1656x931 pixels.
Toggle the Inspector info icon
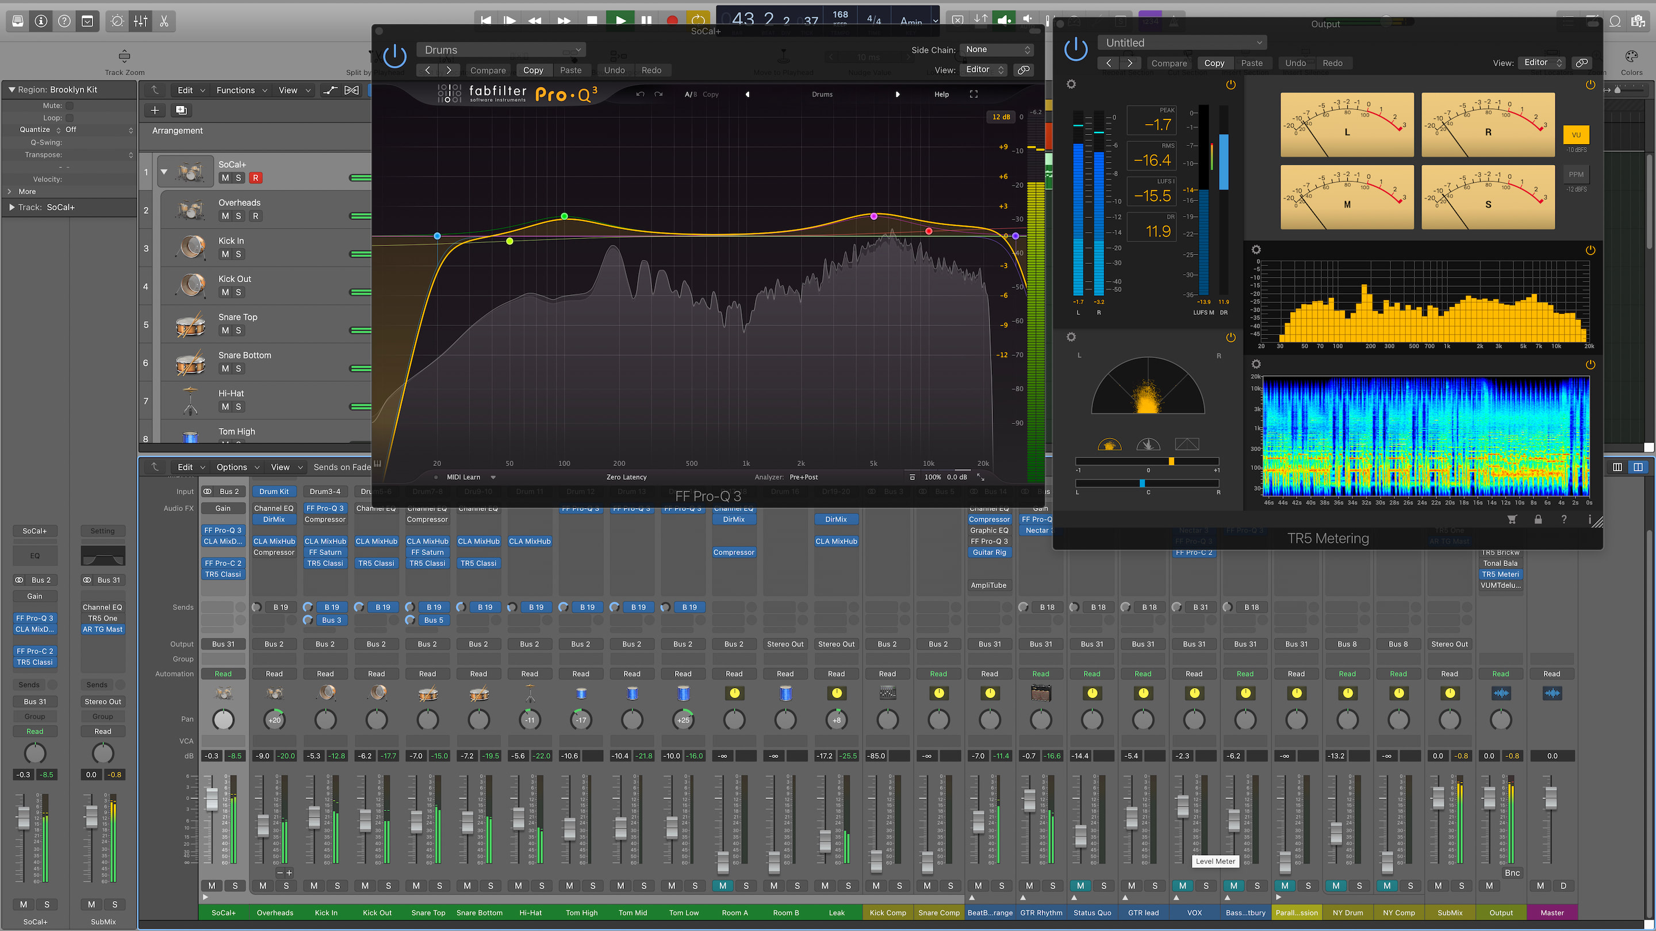point(41,21)
